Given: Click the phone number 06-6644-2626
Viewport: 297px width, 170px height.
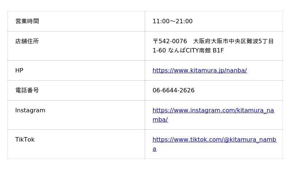Looking at the screenshot, I should coord(173,90).
